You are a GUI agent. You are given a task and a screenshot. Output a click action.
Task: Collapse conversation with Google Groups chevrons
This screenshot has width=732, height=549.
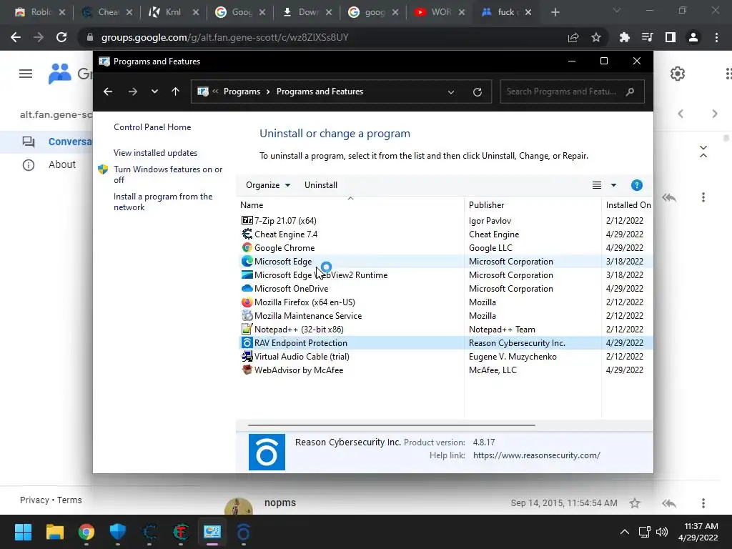coord(703,152)
